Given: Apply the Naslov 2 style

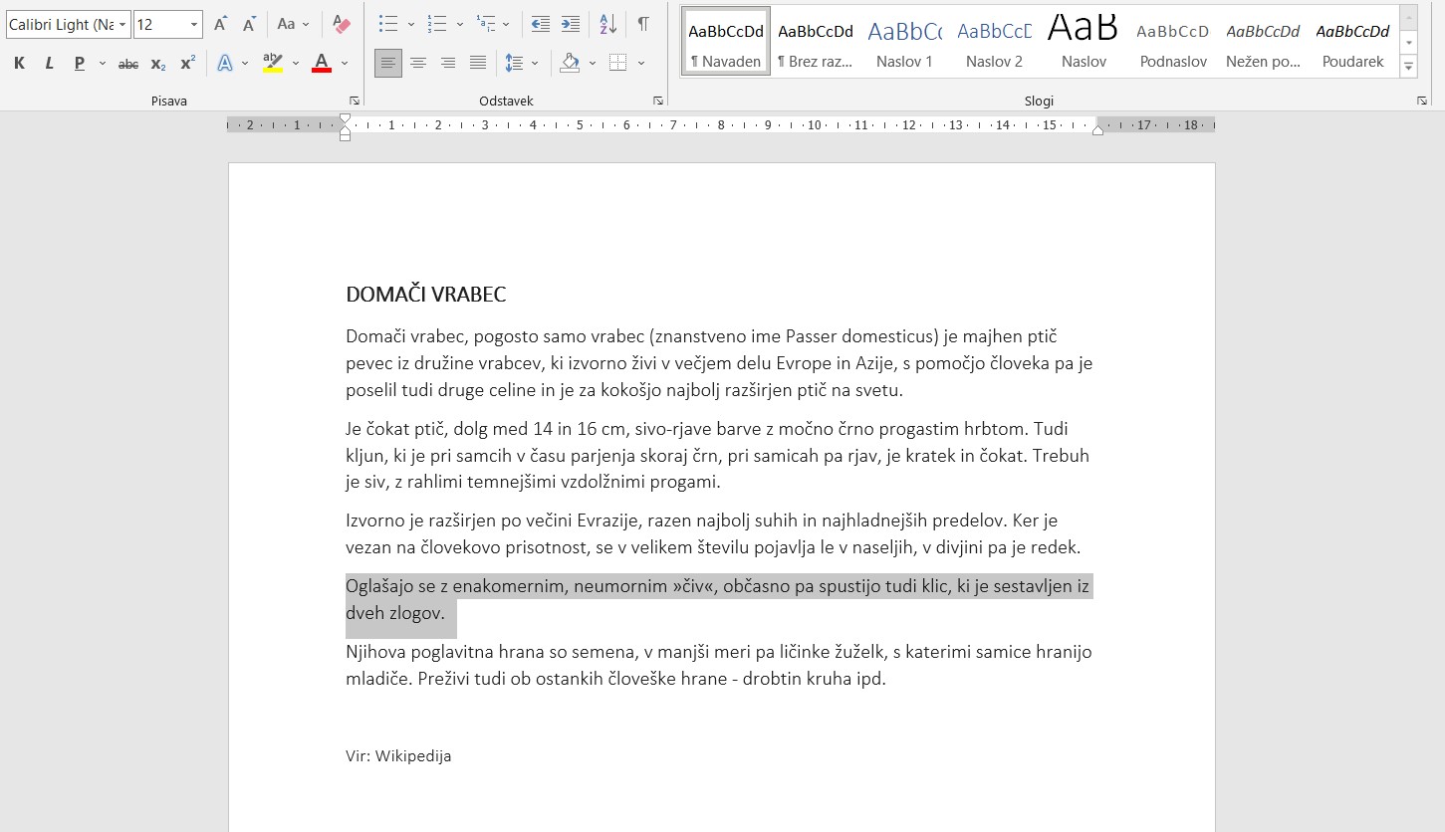Looking at the screenshot, I should 994,41.
